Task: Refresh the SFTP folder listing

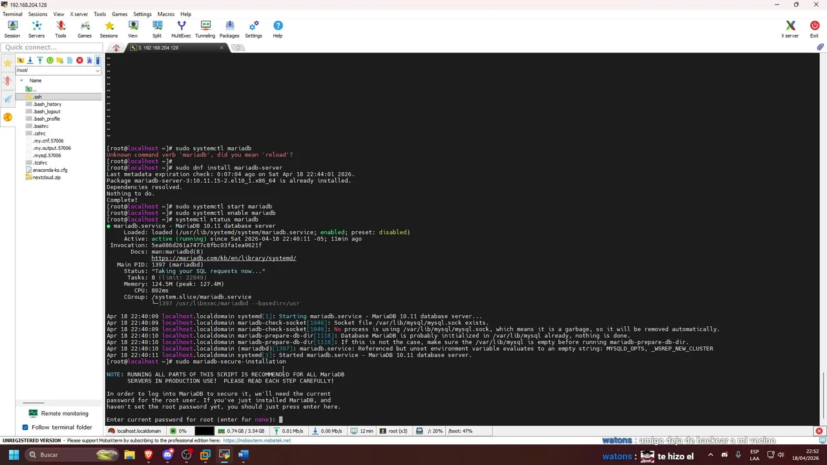Action: (x=50, y=60)
